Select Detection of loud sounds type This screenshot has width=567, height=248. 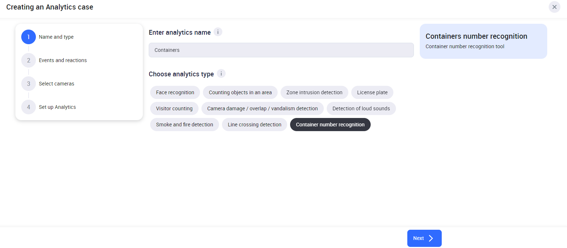coord(361,108)
